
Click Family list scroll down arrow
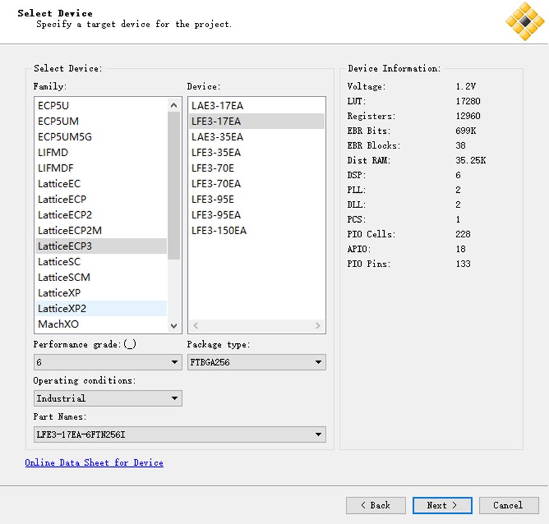tap(174, 325)
